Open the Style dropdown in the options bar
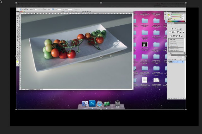 [50, 9]
